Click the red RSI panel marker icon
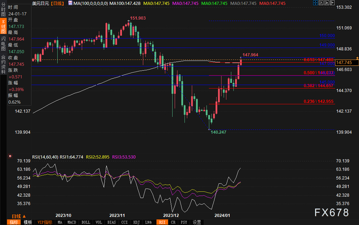Screen dimensions: 359x225 click(10, 156)
